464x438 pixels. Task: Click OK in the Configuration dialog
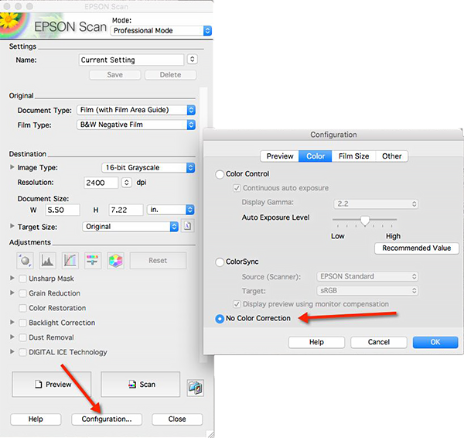click(x=435, y=341)
